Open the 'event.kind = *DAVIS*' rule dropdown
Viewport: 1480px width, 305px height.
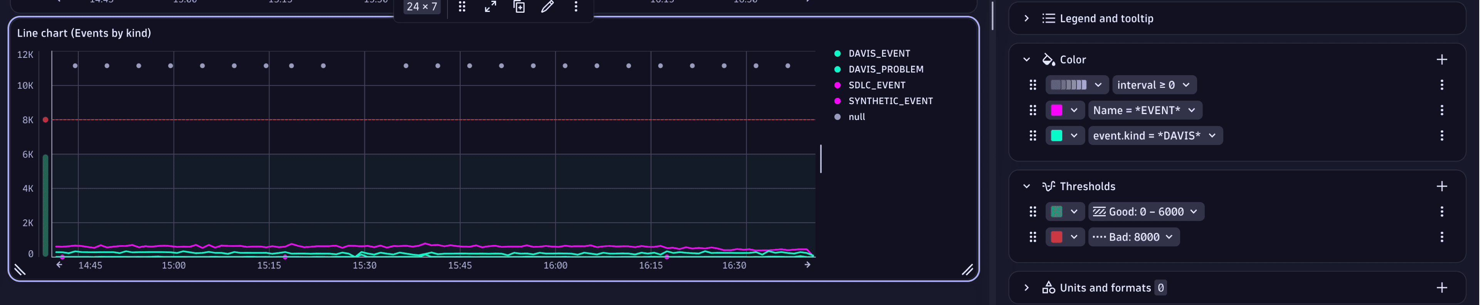click(1155, 136)
